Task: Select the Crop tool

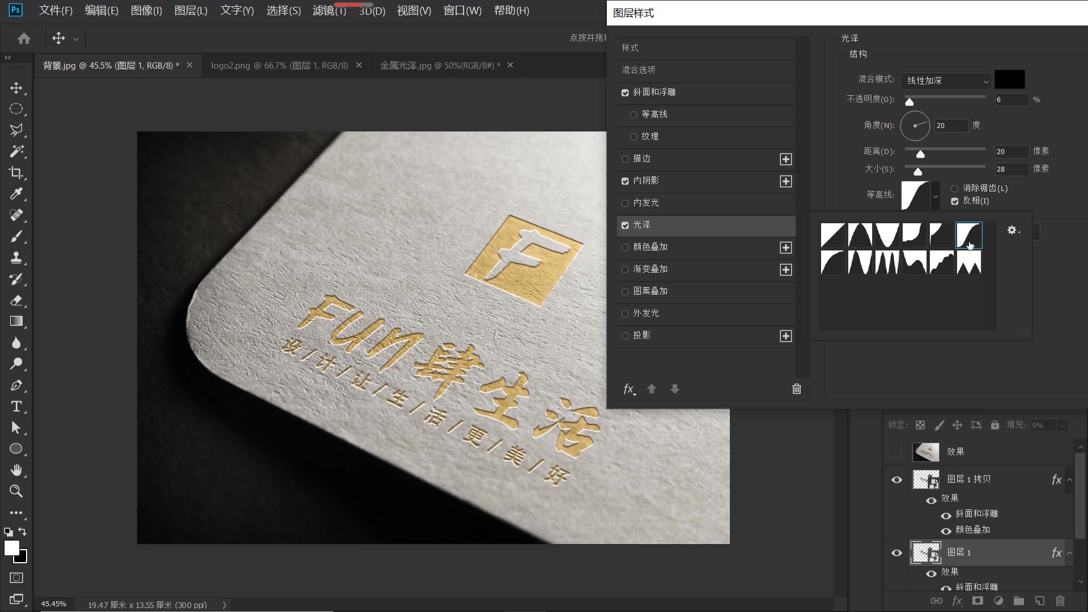Action: (x=16, y=173)
